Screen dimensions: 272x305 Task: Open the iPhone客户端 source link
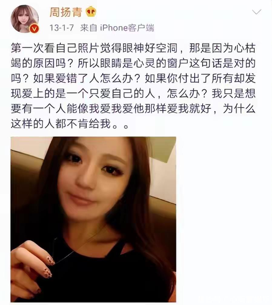[x=127, y=28]
